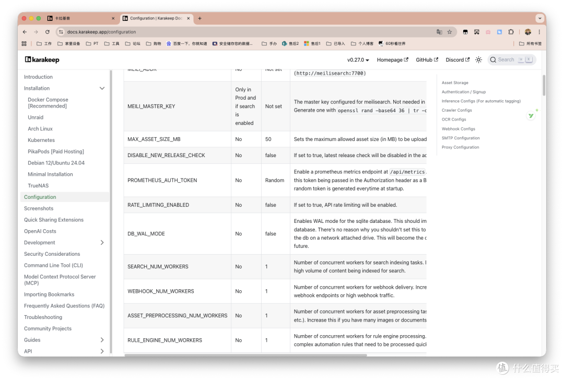The image size is (564, 380).
Task: Open Command Line Tool (CLI) page
Action: coord(53,265)
